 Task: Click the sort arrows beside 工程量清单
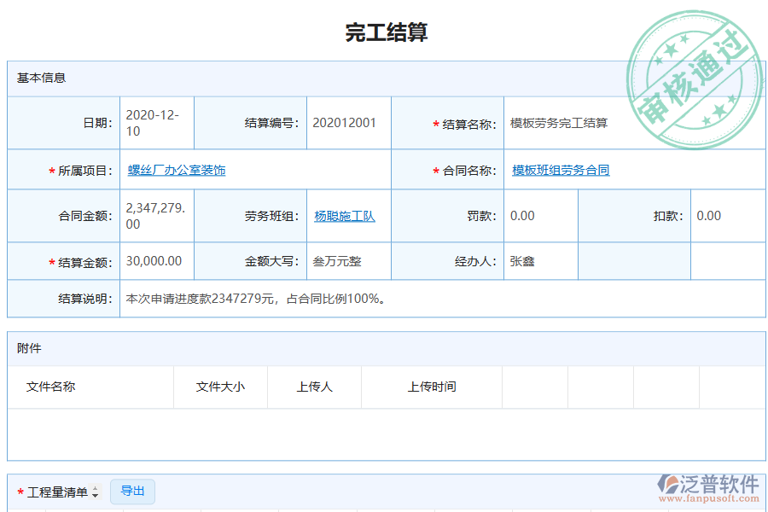(x=95, y=492)
